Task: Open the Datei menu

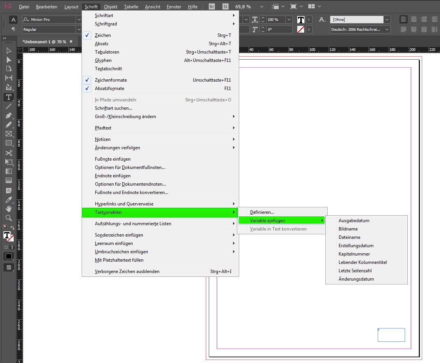Action: [x=24, y=7]
